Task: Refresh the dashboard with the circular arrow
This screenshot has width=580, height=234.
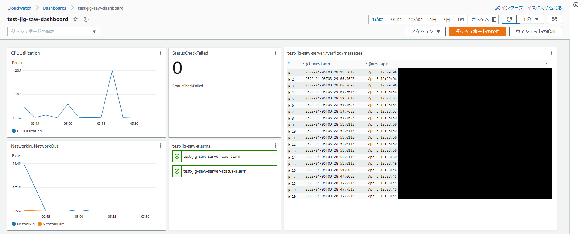Action: pos(509,19)
